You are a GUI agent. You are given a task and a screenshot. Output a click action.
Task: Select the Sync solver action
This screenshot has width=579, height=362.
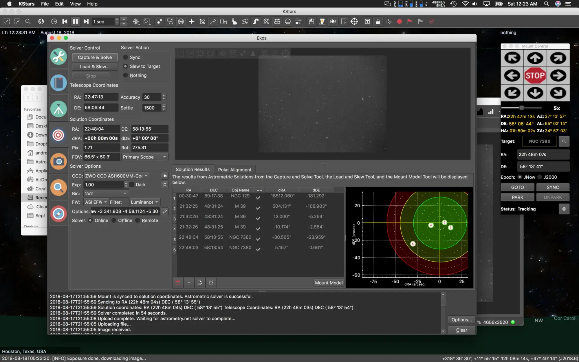(x=126, y=57)
